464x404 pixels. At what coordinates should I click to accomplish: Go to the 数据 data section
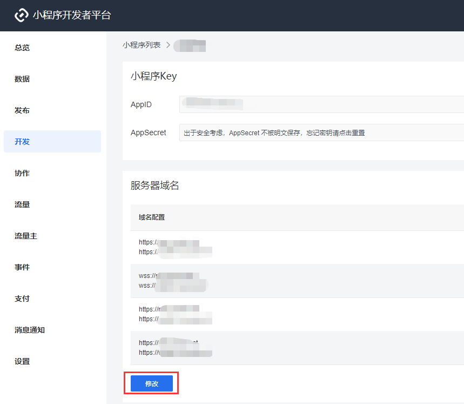tap(22, 79)
